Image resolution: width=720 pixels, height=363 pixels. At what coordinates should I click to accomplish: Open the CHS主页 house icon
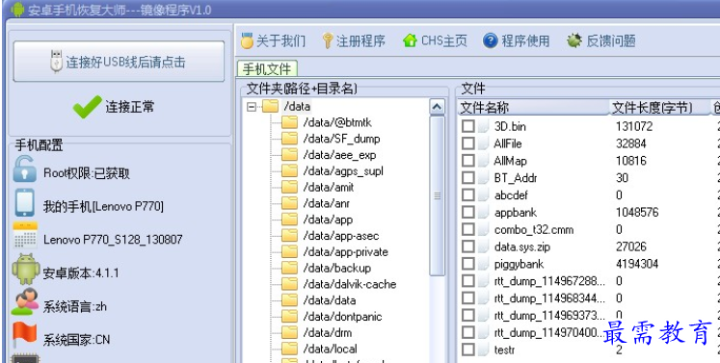[x=410, y=40]
